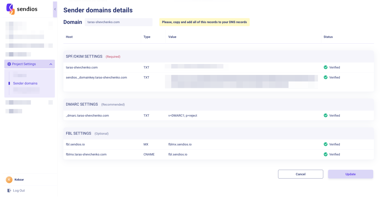The image size is (380, 197).
Task: Click the SPF/DKIM SETTINGS section header
Action: [x=84, y=56]
